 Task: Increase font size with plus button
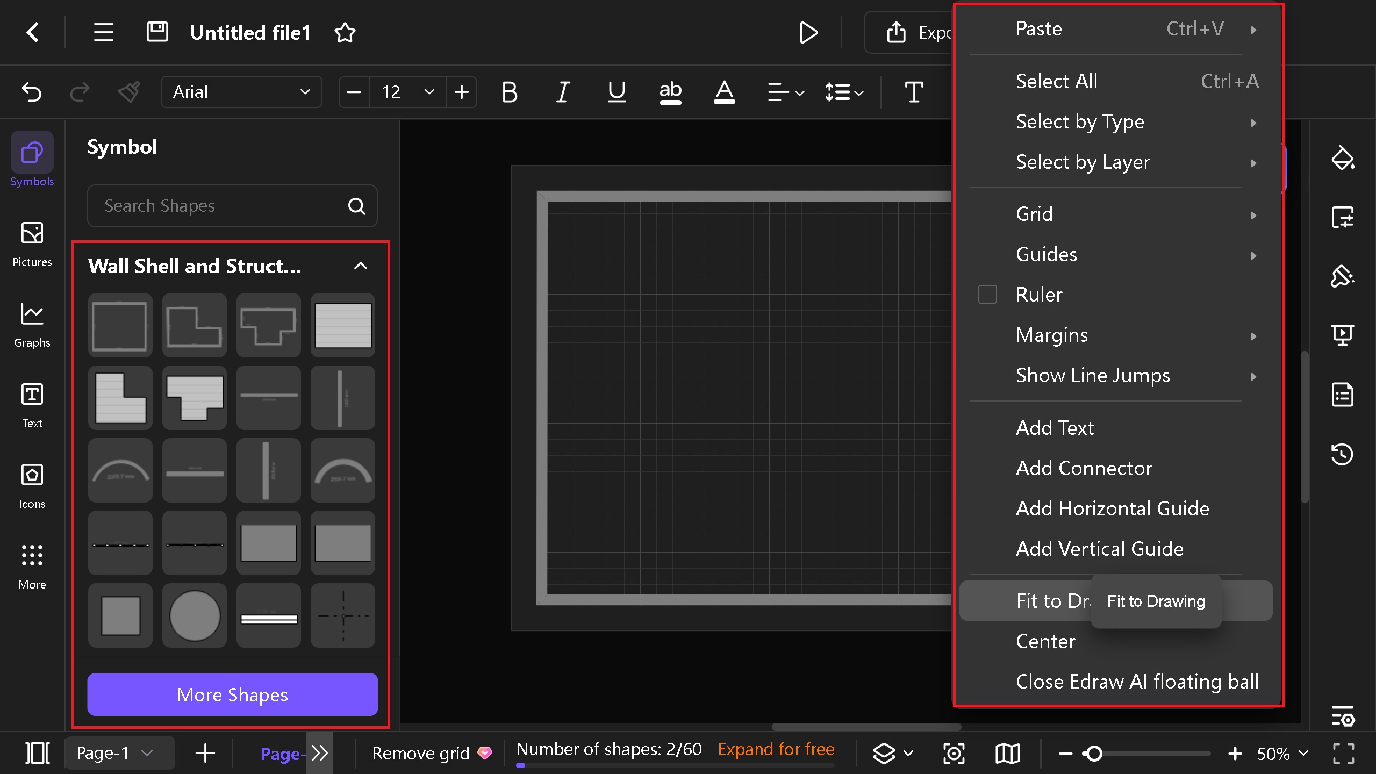pyautogui.click(x=462, y=92)
